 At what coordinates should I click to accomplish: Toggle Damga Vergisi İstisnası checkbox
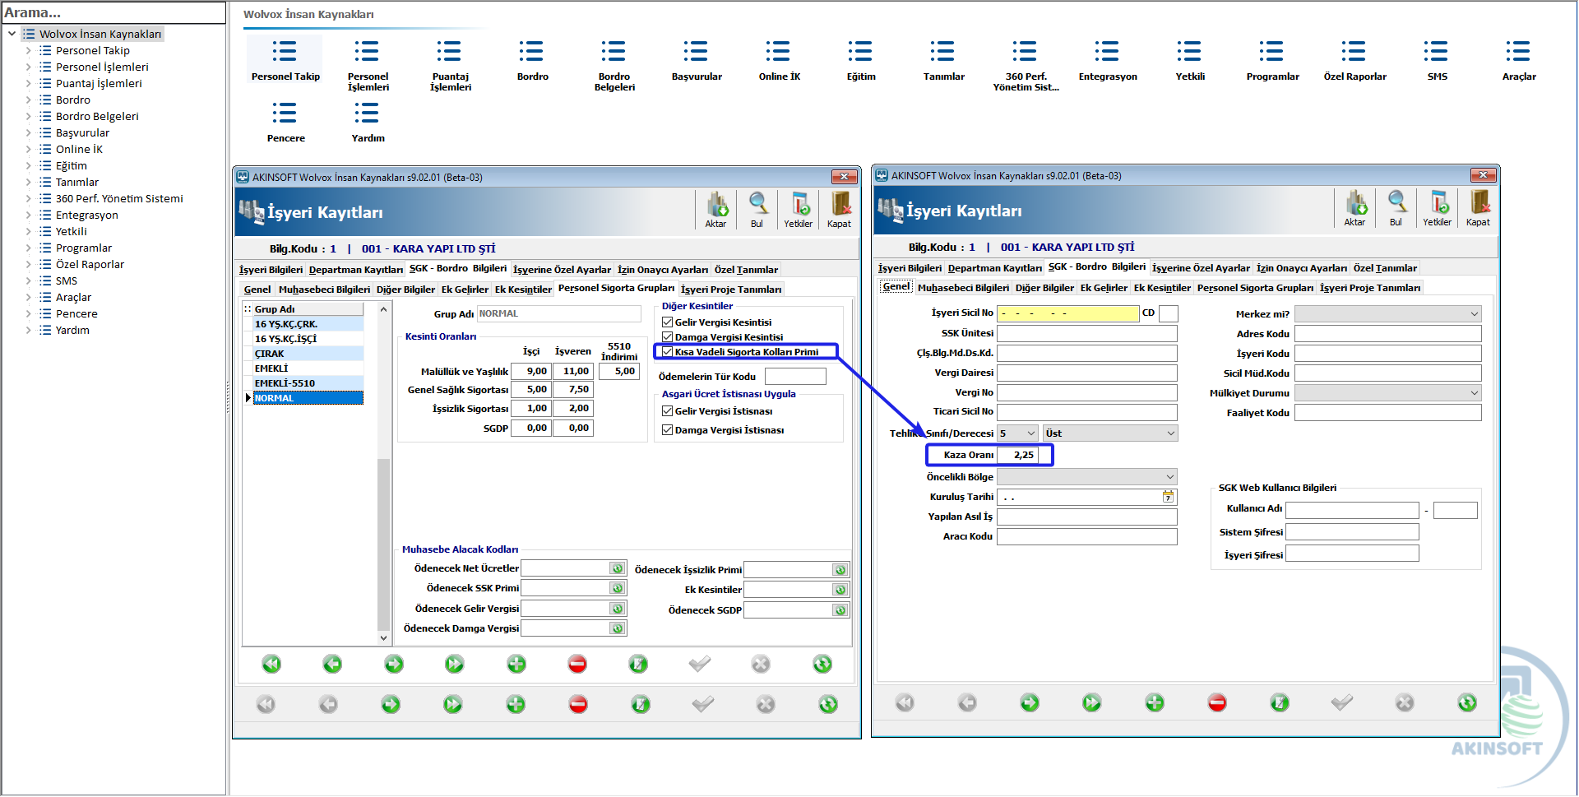pyautogui.click(x=668, y=430)
